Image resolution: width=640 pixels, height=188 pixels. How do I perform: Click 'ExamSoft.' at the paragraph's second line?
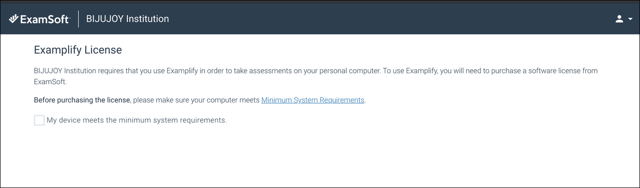click(x=50, y=82)
